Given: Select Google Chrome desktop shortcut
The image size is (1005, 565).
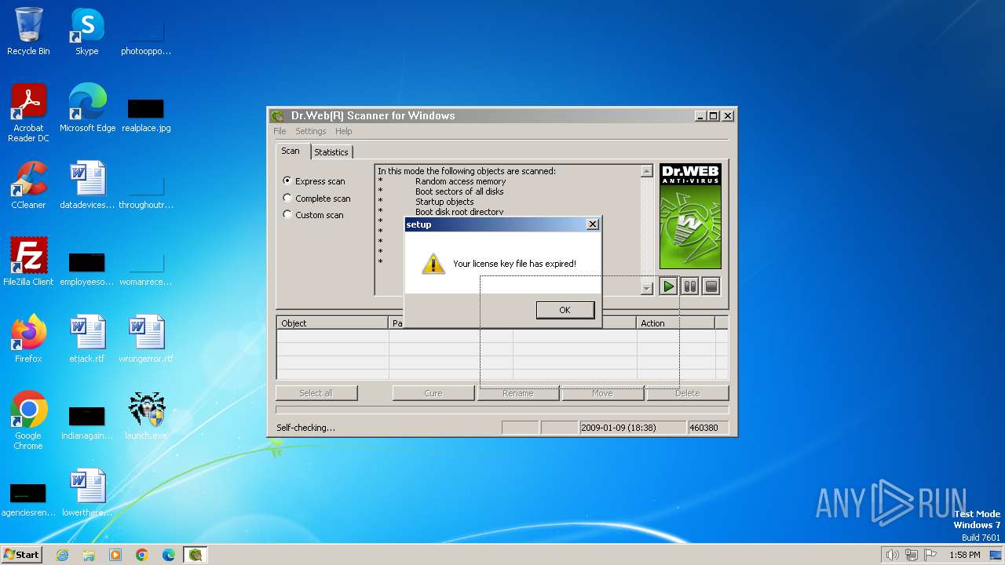Looking at the screenshot, I should pos(28,420).
